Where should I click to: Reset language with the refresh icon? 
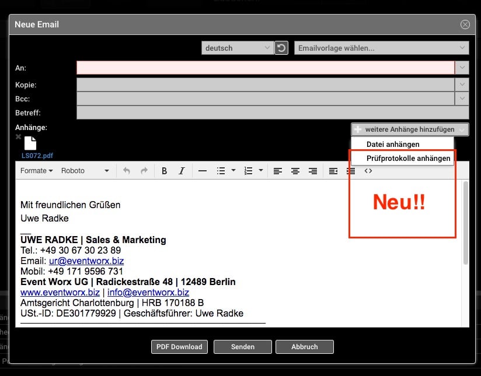click(281, 48)
